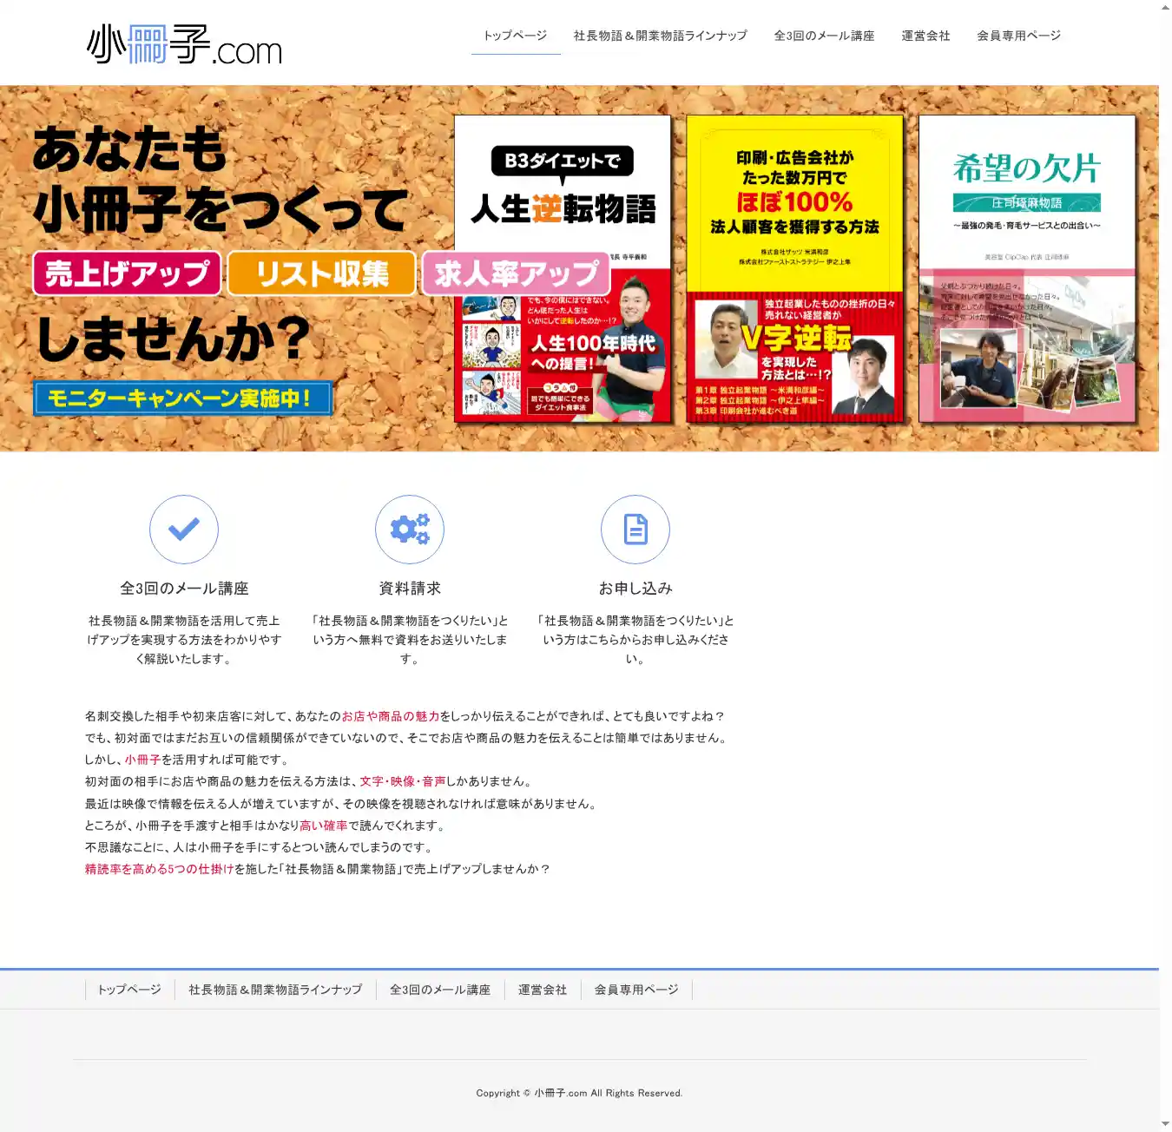Screen dimensions: 1172x1132
Task: Click the 小冊子.com logo in header
Action: click(184, 44)
